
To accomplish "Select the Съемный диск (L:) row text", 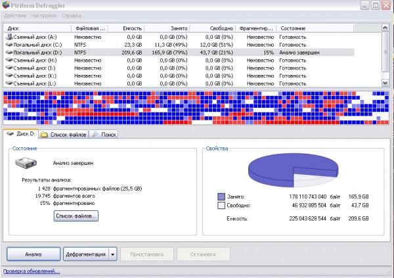I will [35, 83].
